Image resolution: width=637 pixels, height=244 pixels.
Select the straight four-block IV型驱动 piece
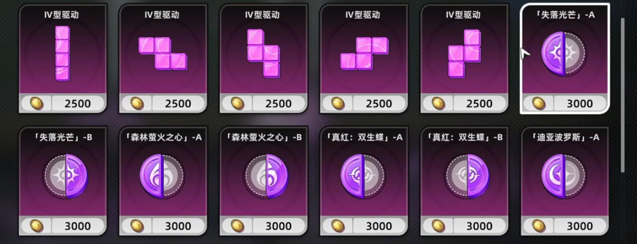pos(63,53)
